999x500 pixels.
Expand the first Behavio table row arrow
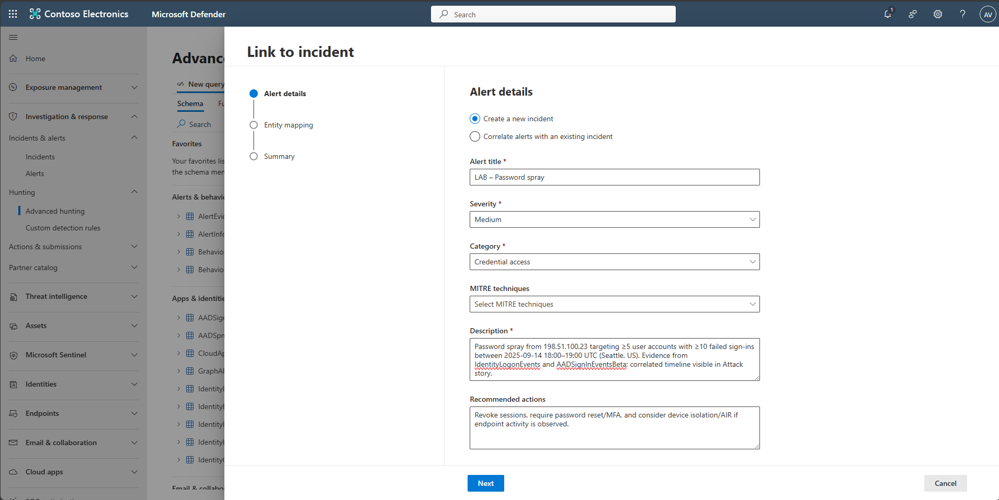click(178, 252)
